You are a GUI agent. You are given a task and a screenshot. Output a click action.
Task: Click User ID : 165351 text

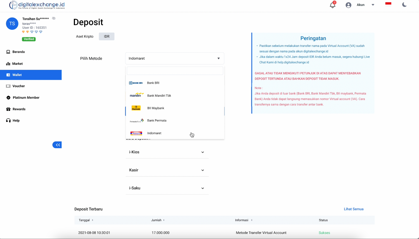click(34, 28)
